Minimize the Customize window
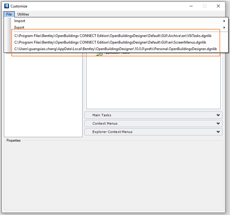230x215 pixels. (x=191, y=6)
